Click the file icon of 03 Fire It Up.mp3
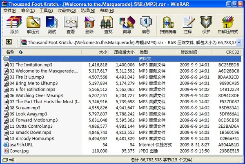The image size is (245, 164). tap(6, 77)
